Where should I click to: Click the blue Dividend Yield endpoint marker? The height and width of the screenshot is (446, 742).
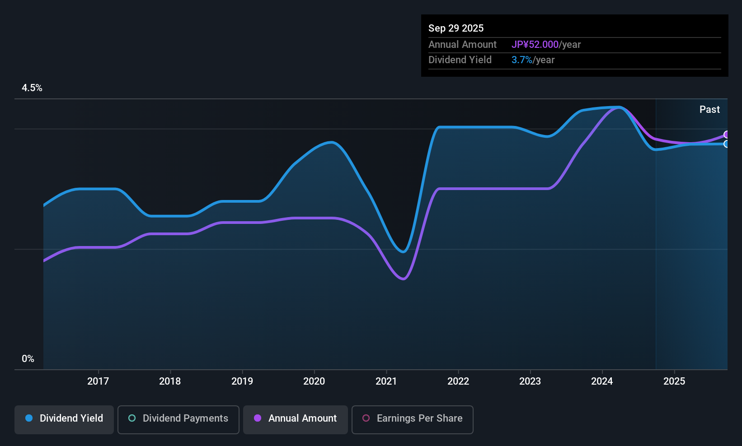coord(727,144)
